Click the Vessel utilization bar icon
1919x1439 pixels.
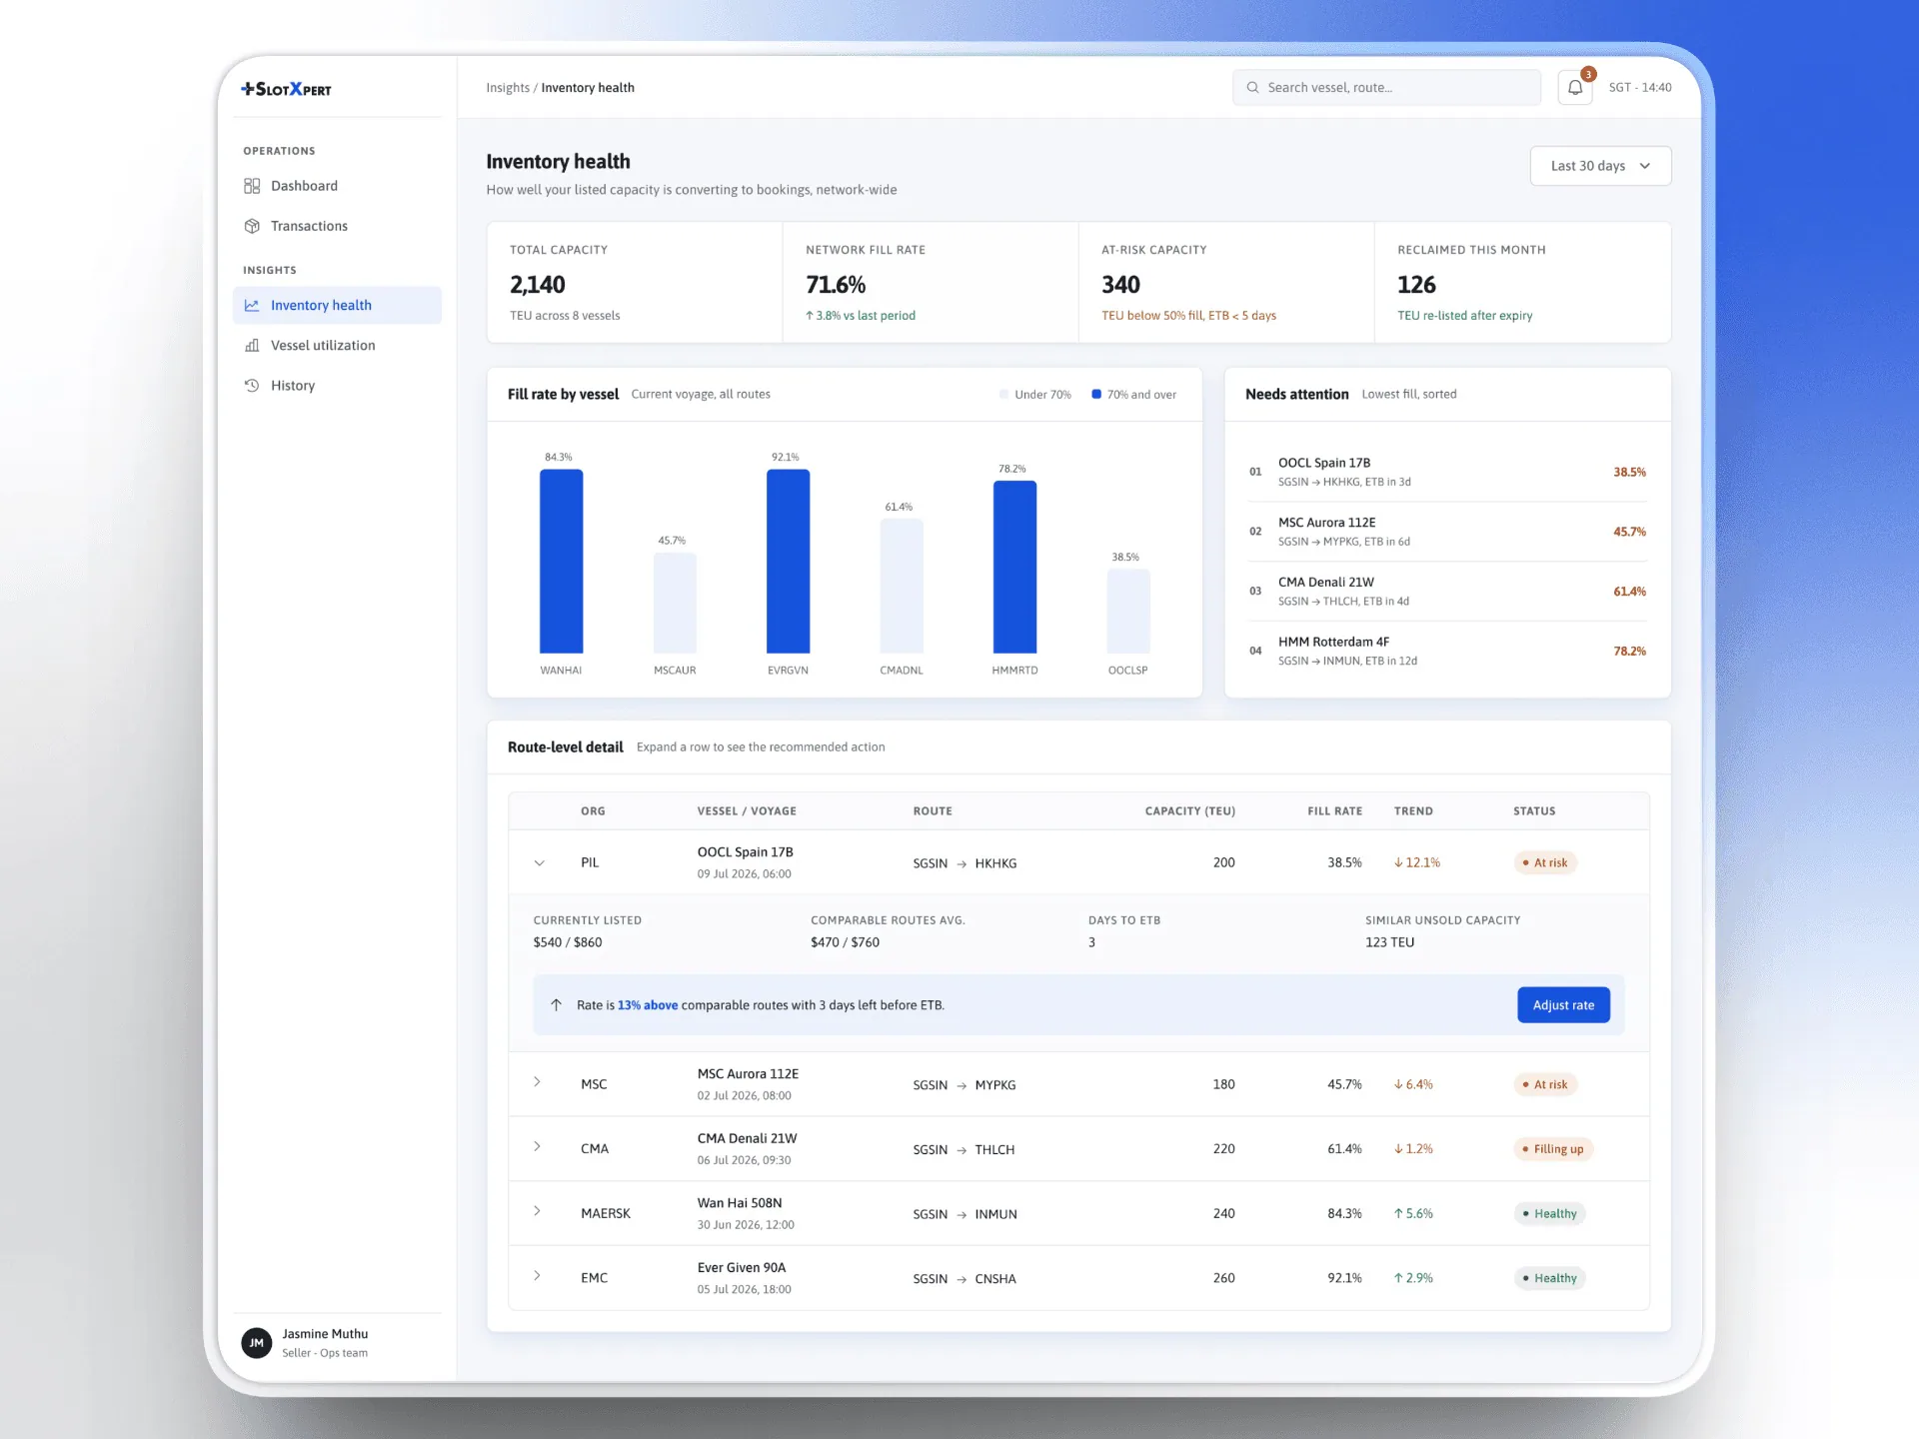(x=252, y=346)
